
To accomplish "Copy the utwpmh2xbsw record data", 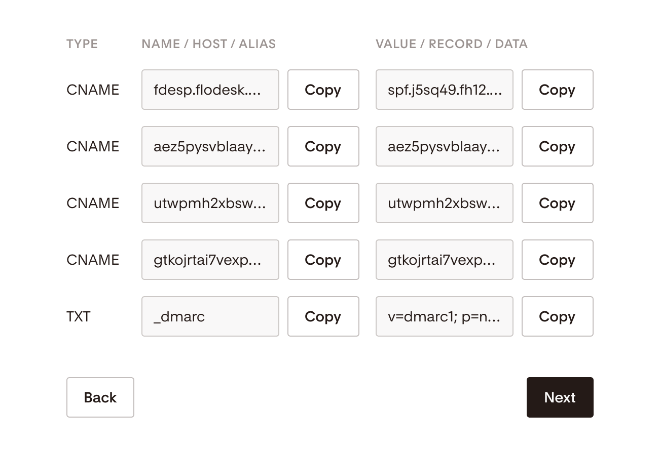I will (x=558, y=203).
